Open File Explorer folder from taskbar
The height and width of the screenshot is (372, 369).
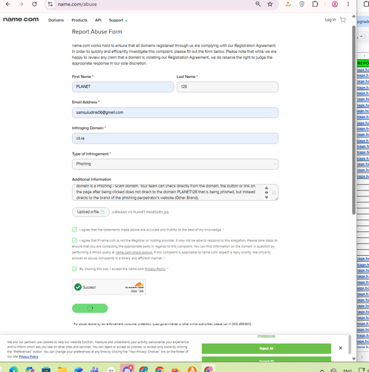[x=62, y=370]
